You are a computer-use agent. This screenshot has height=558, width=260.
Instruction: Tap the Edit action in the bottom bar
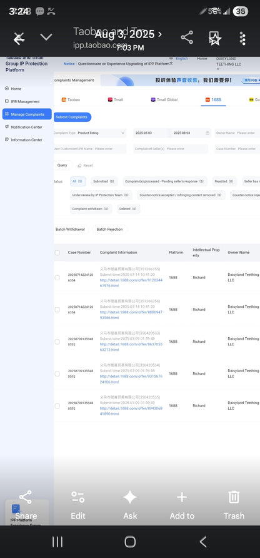tap(78, 505)
